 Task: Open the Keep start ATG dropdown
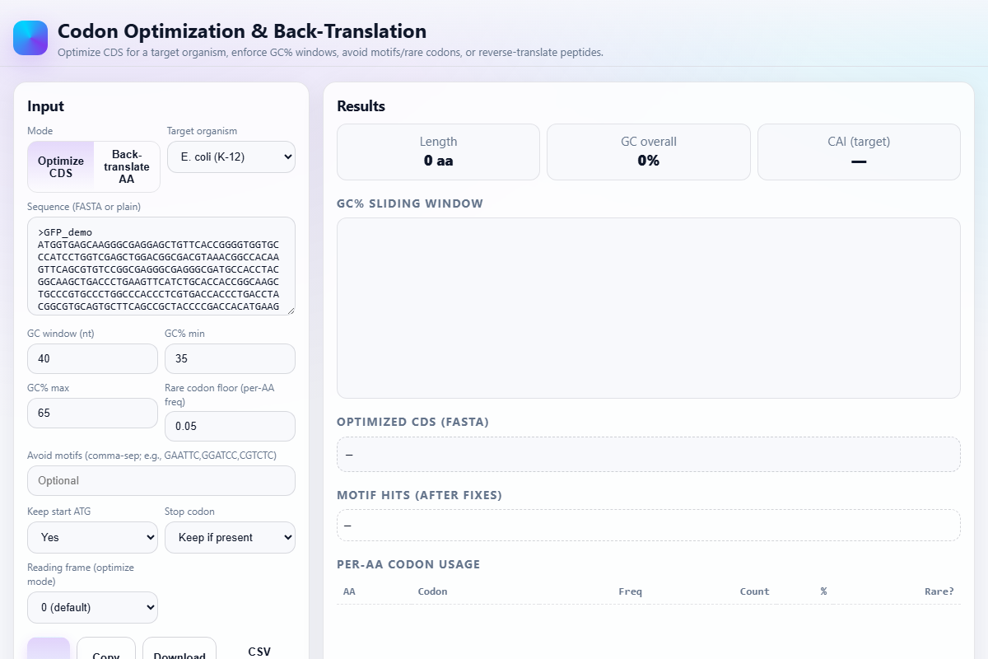(92, 537)
